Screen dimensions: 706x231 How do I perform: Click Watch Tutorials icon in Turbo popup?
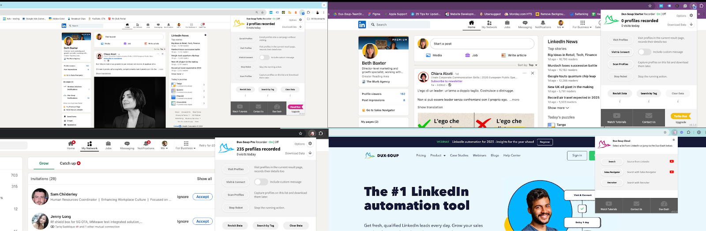[x=240, y=106]
